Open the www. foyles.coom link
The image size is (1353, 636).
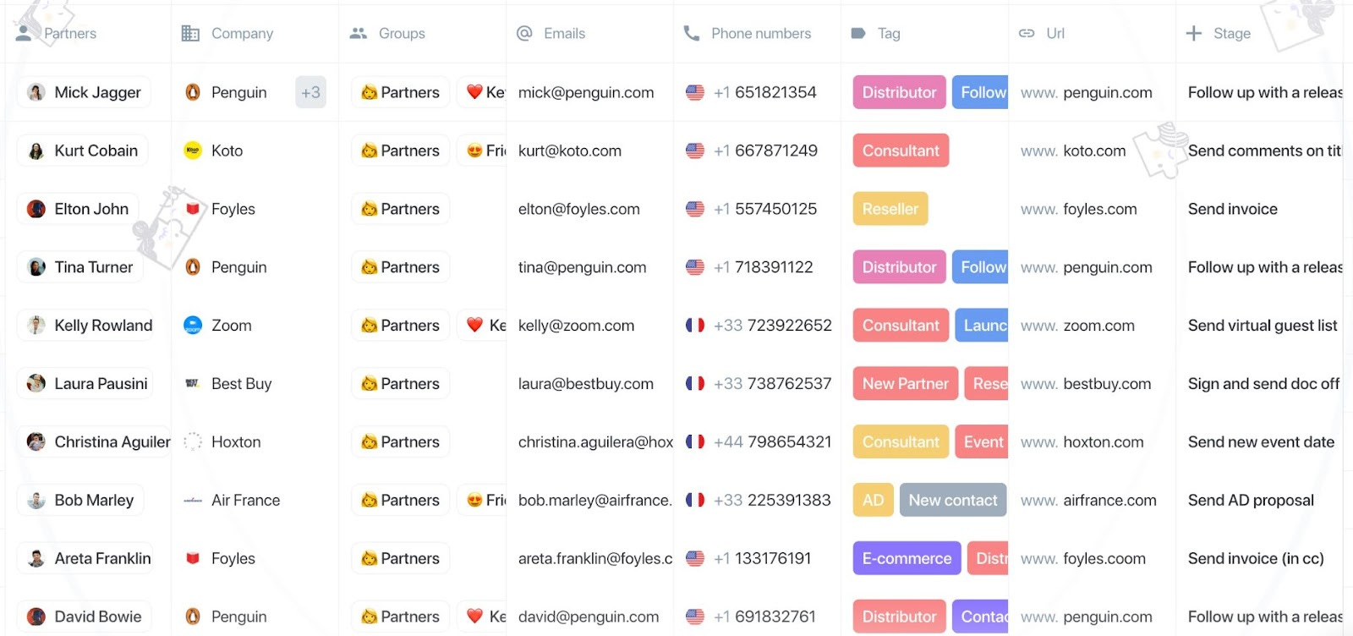point(1083,558)
